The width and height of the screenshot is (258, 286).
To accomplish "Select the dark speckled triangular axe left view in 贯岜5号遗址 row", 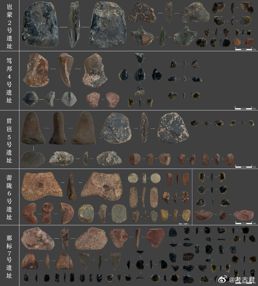I will tap(116, 128).
